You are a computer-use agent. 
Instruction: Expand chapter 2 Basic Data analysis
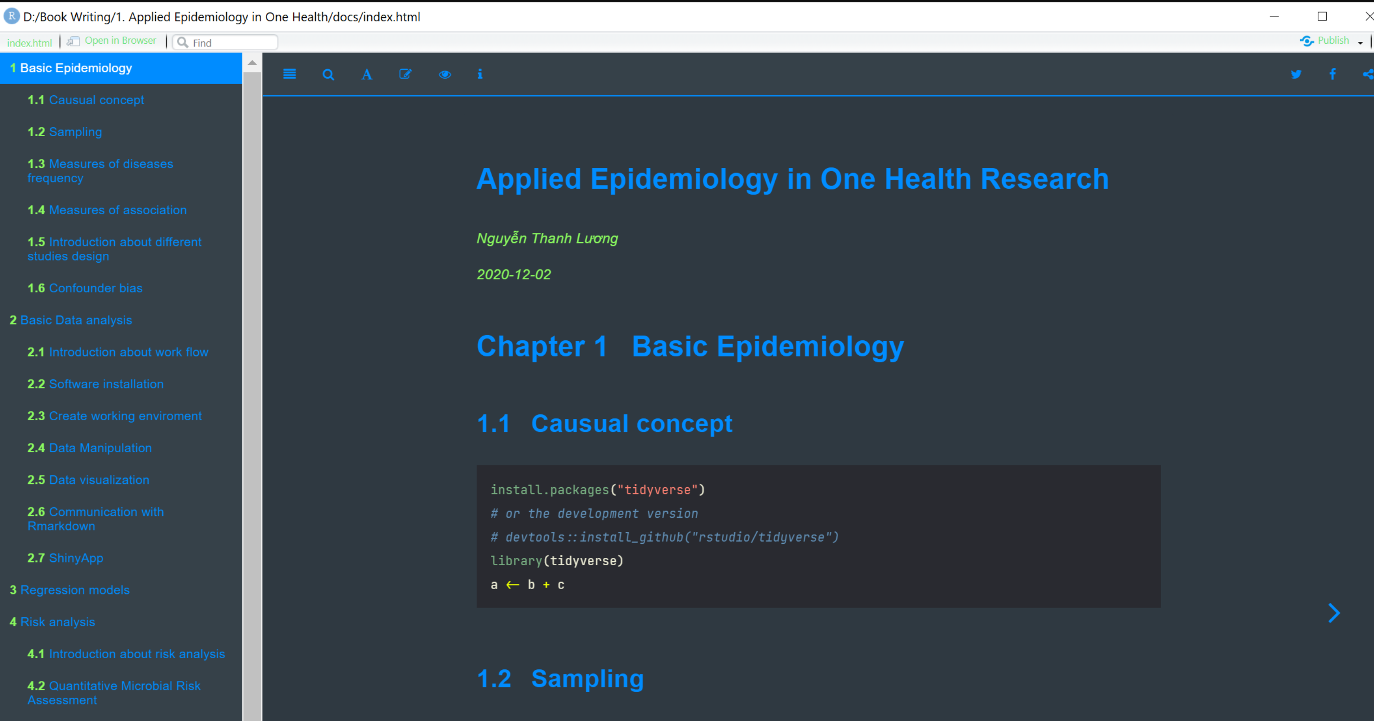(x=71, y=320)
